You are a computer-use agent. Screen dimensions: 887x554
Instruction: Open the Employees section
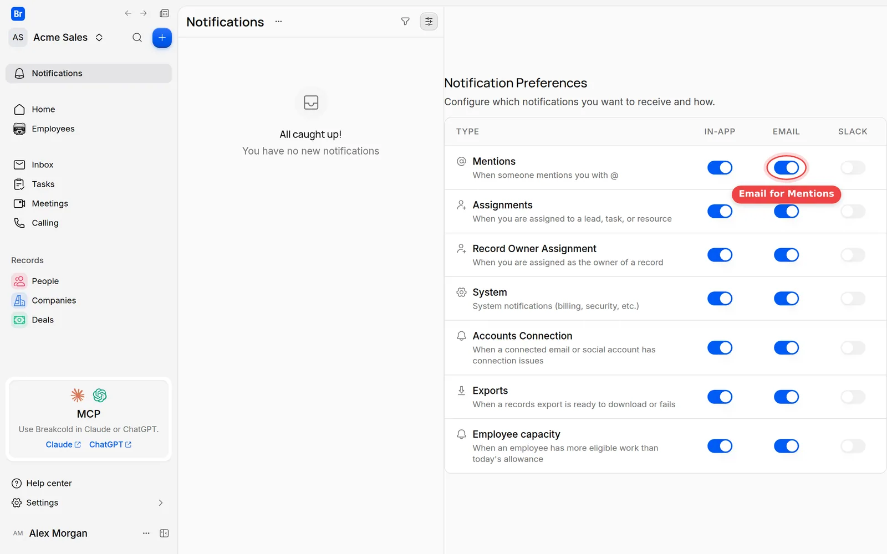[x=89, y=129]
